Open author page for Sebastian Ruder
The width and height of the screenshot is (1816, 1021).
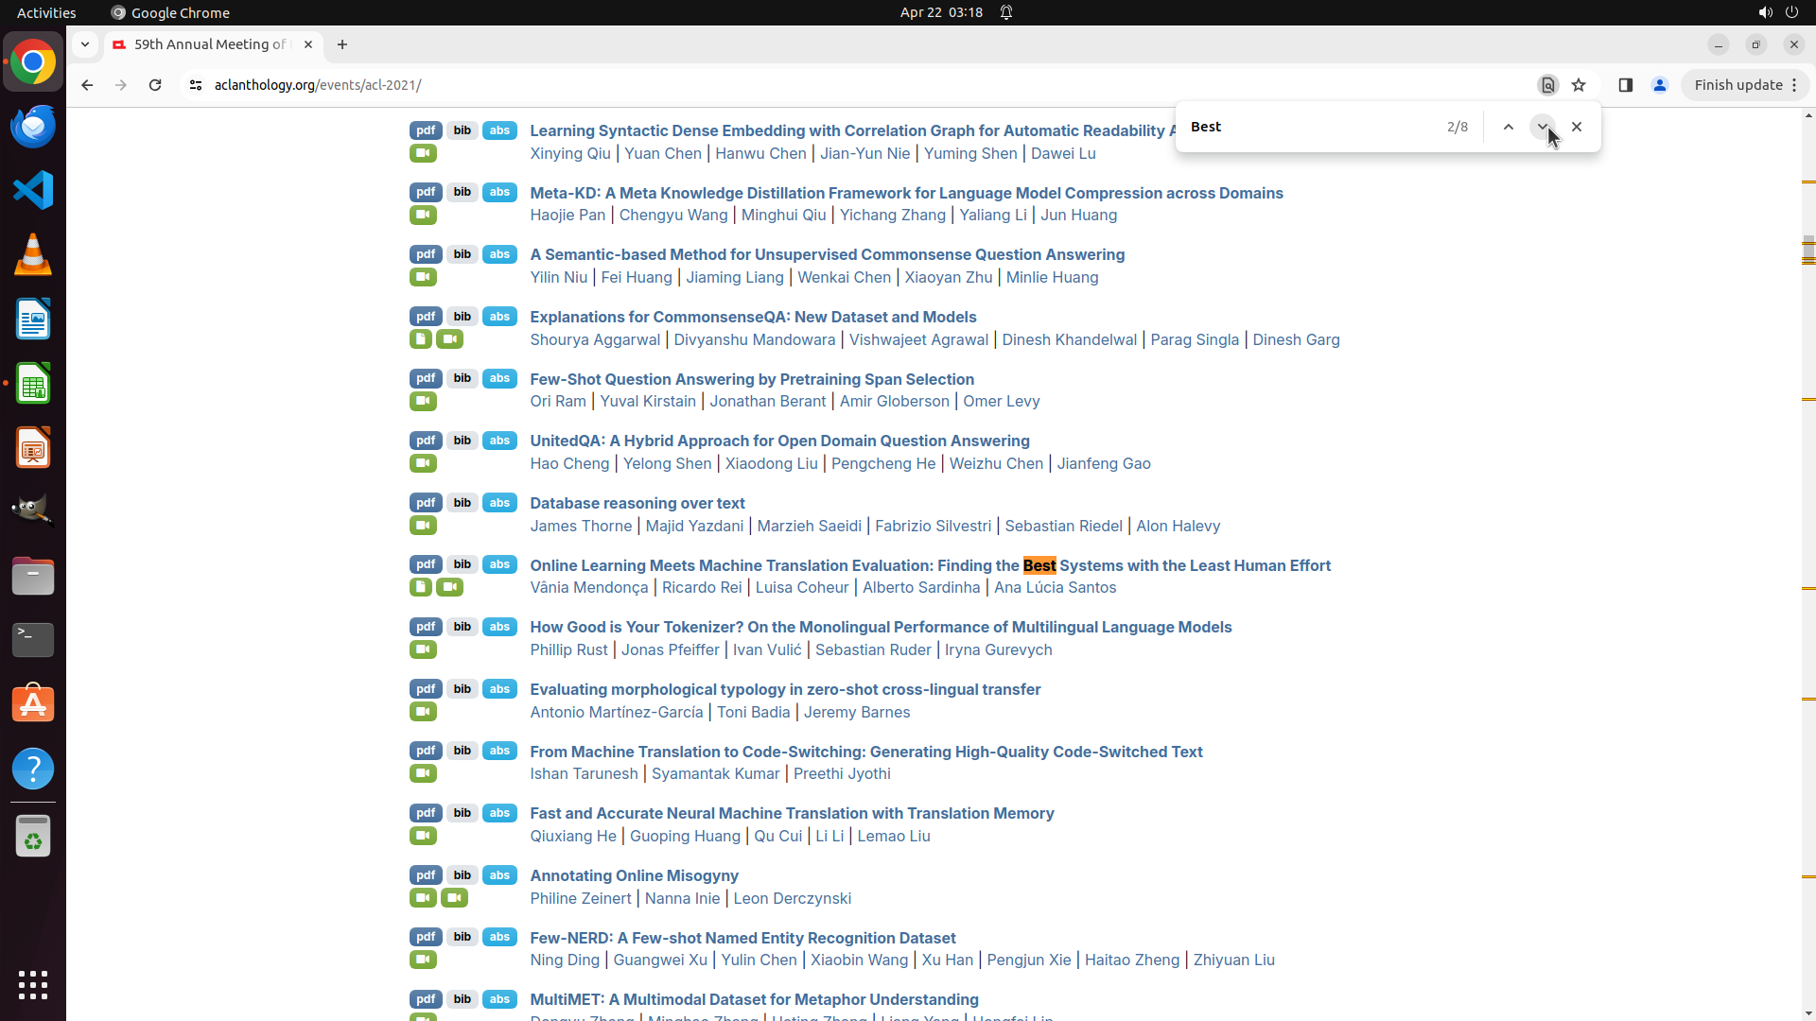click(872, 649)
